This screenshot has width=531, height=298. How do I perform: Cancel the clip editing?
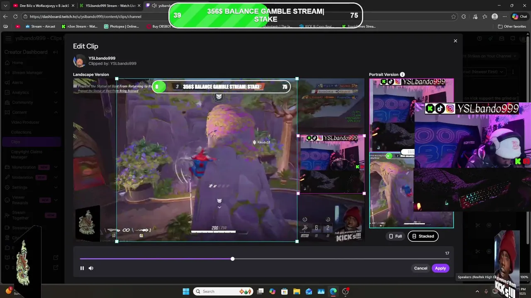(420, 268)
